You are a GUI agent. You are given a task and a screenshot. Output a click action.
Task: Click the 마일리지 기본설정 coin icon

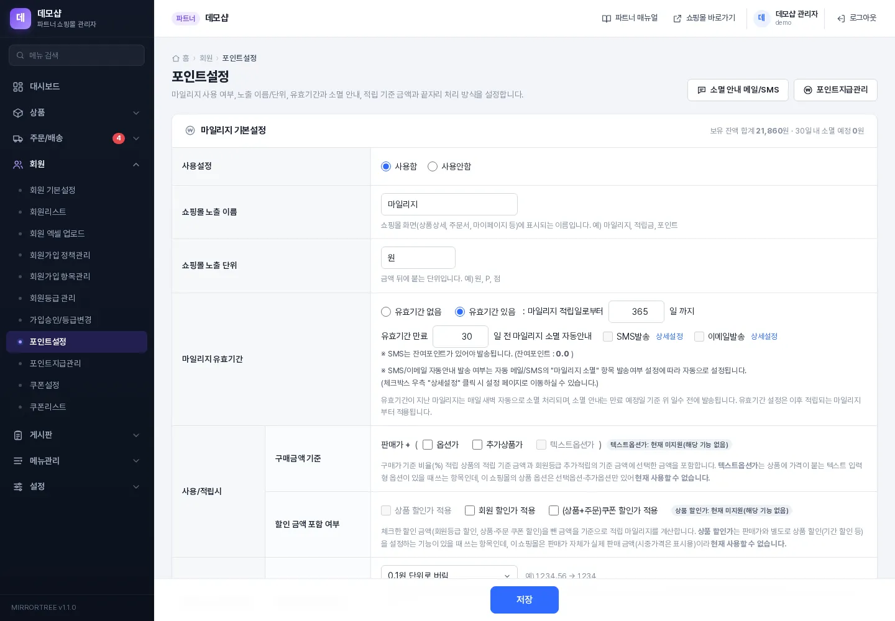point(190,130)
